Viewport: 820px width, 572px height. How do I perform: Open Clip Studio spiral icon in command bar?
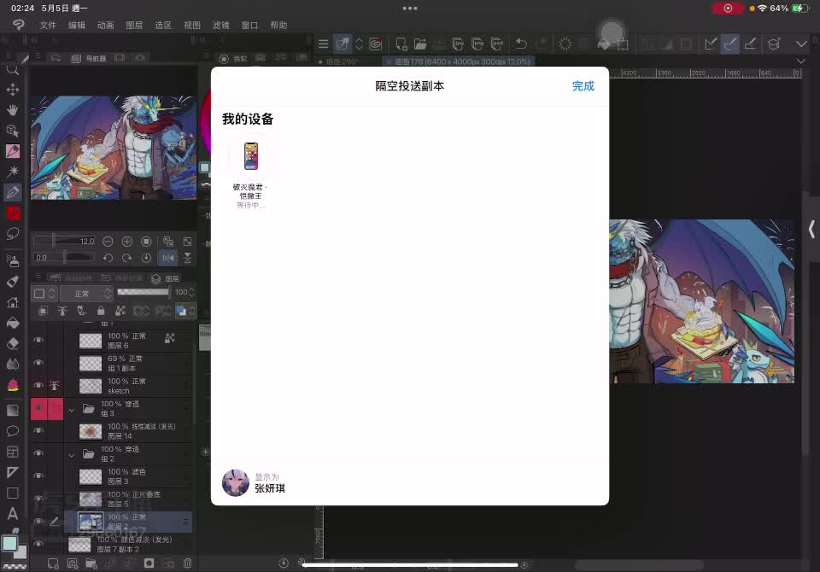[376, 44]
